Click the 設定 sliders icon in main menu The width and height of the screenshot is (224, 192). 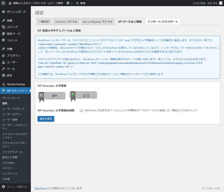(3, 75)
